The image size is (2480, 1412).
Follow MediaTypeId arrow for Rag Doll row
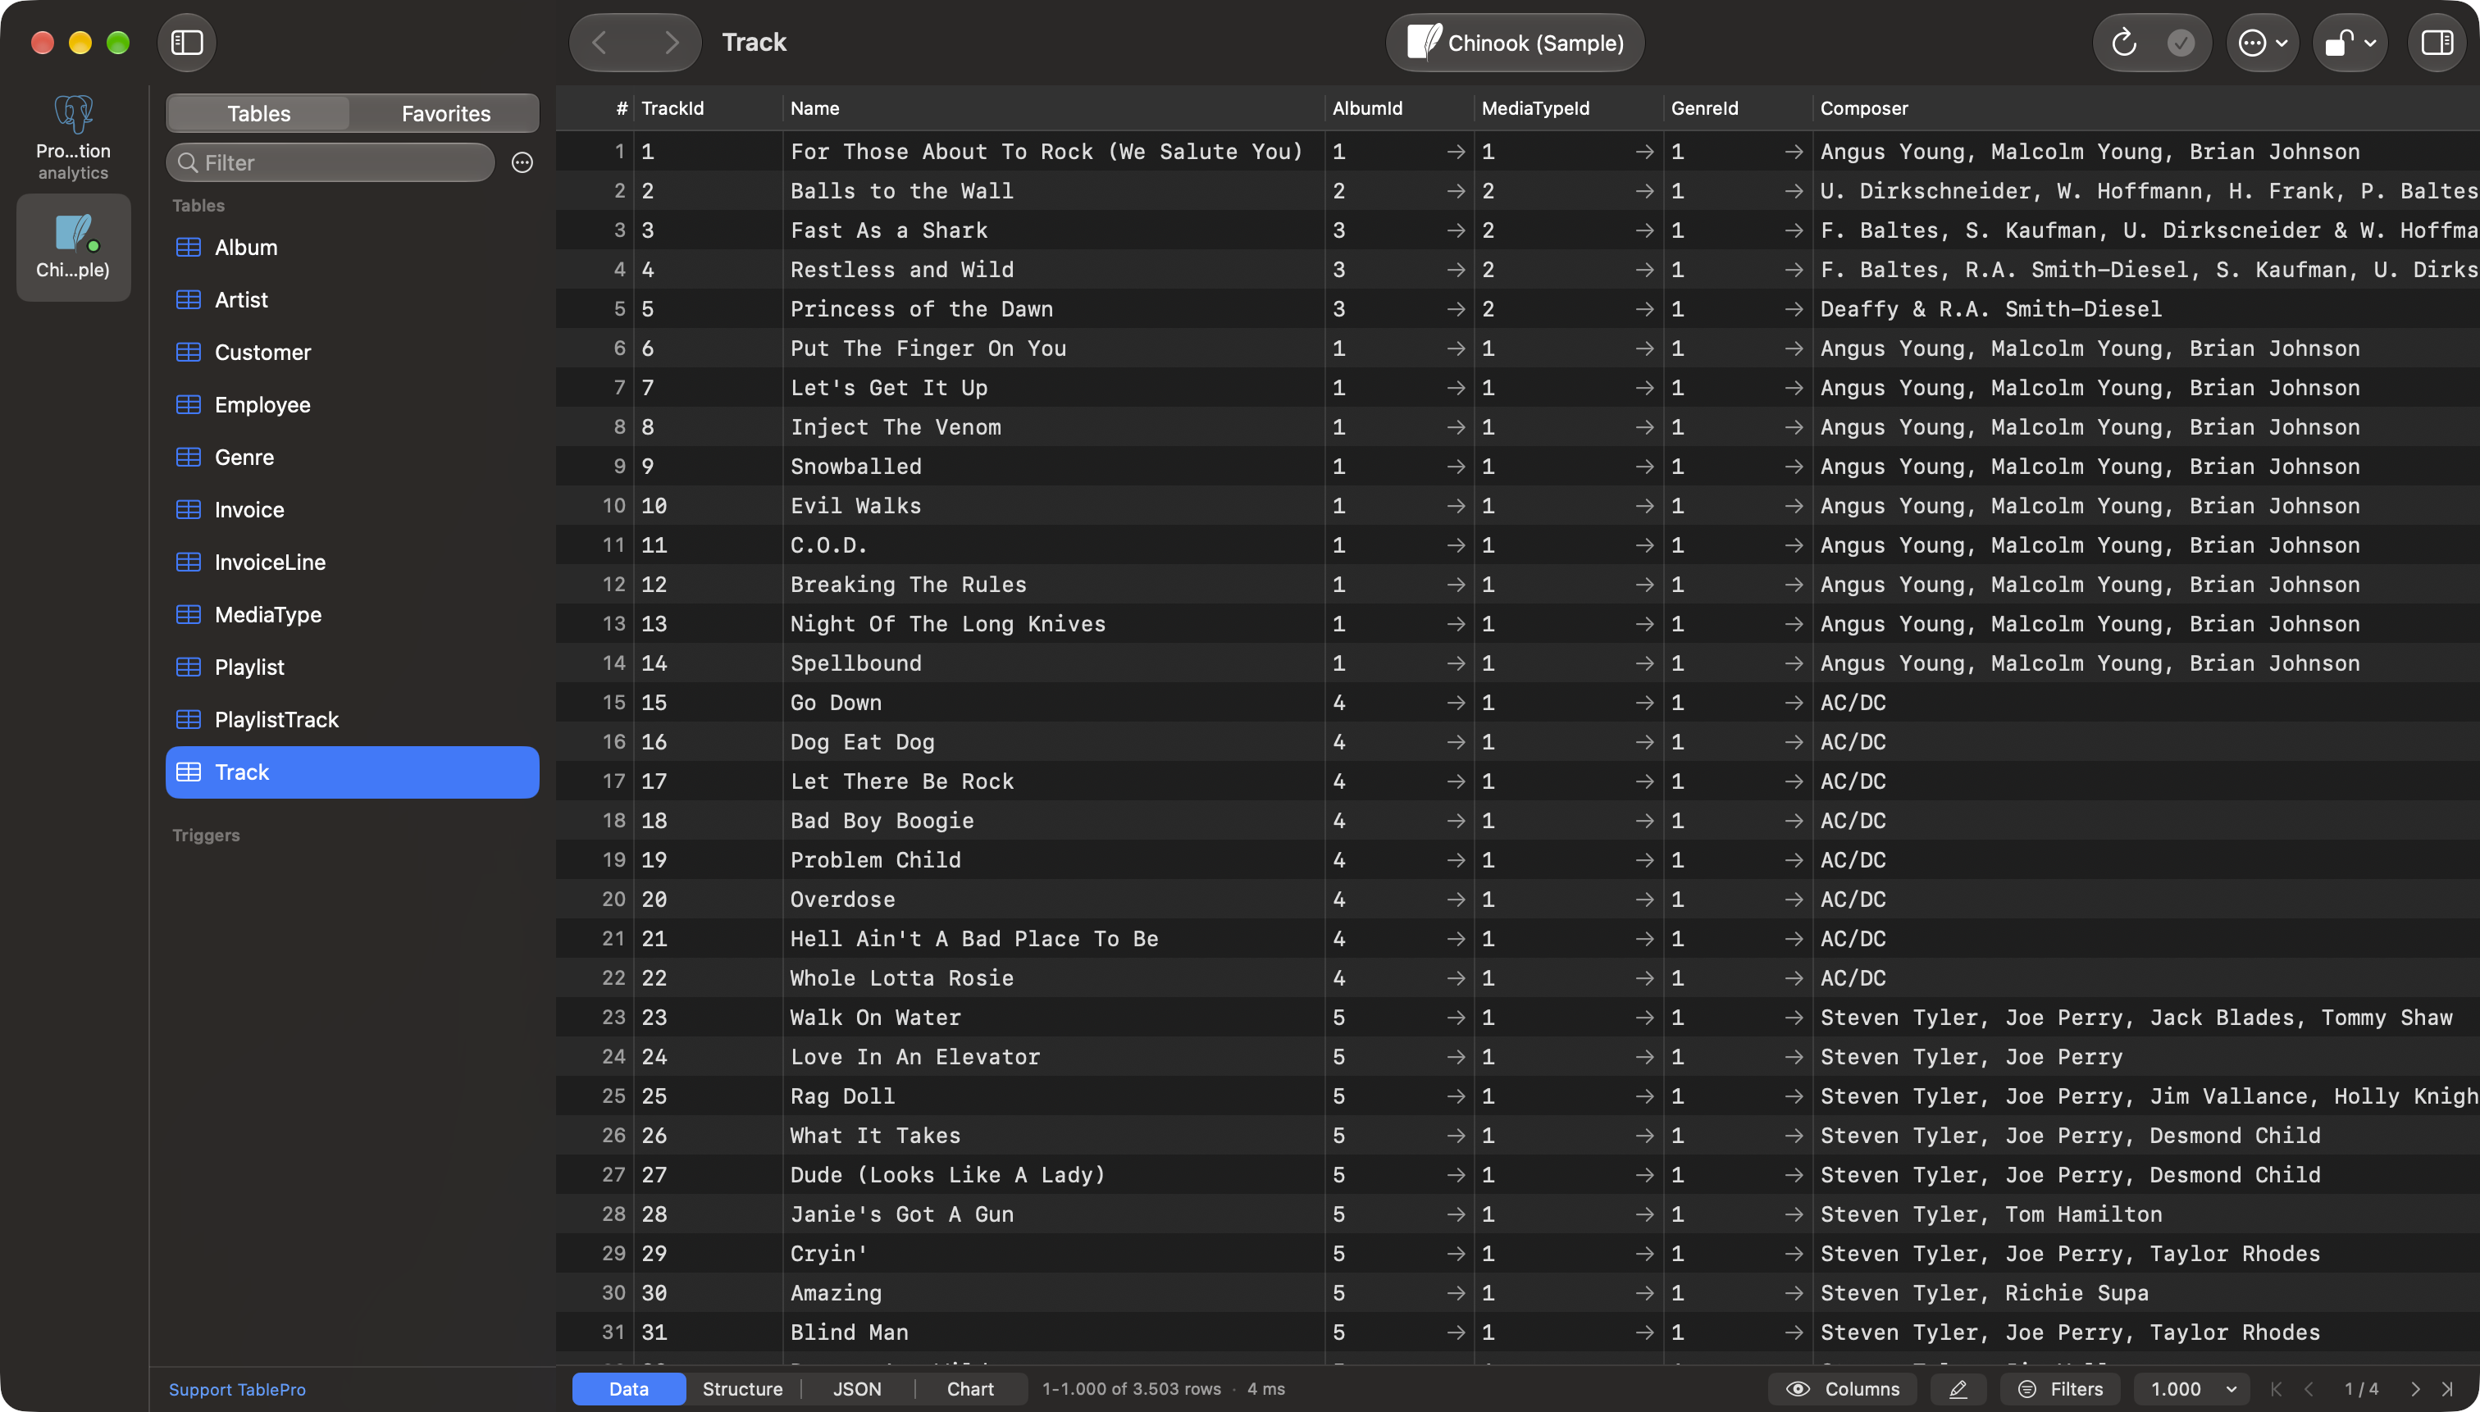tap(1644, 1095)
